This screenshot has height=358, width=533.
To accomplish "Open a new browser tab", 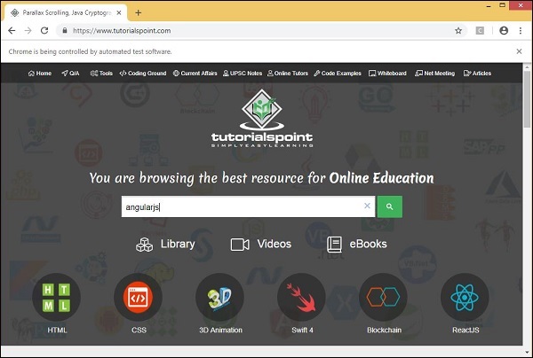I will point(139,12).
